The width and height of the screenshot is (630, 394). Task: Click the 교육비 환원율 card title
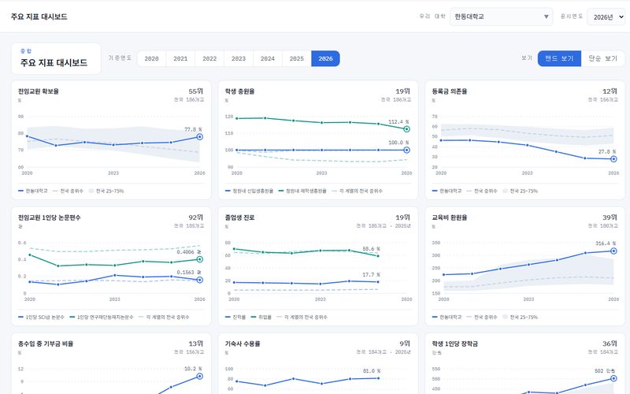point(450,217)
